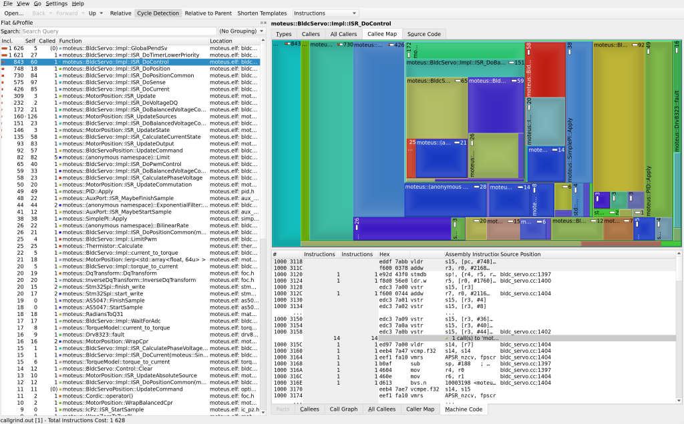Viewport: 684px width, 424px height.
Task: Open the Settings menu
Action: tap(56, 4)
